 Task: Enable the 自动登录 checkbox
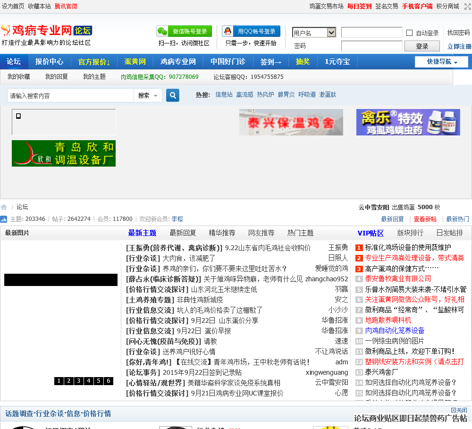click(x=409, y=33)
